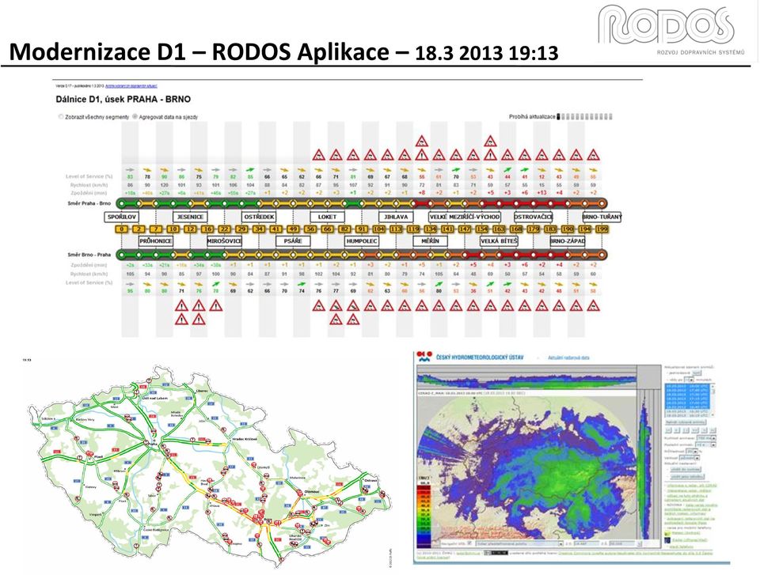Click the 'Dálnice D1, úsek PRAHA - BRNO' heading
Screen dimensions: 760x575
pos(123,100)
